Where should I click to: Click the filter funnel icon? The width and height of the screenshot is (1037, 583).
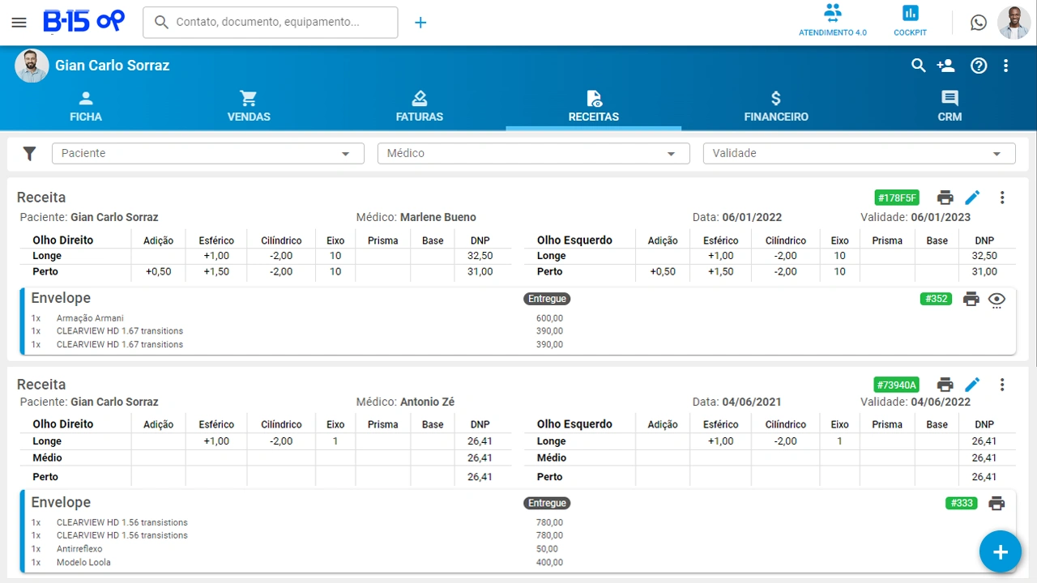tap(30, 153)
